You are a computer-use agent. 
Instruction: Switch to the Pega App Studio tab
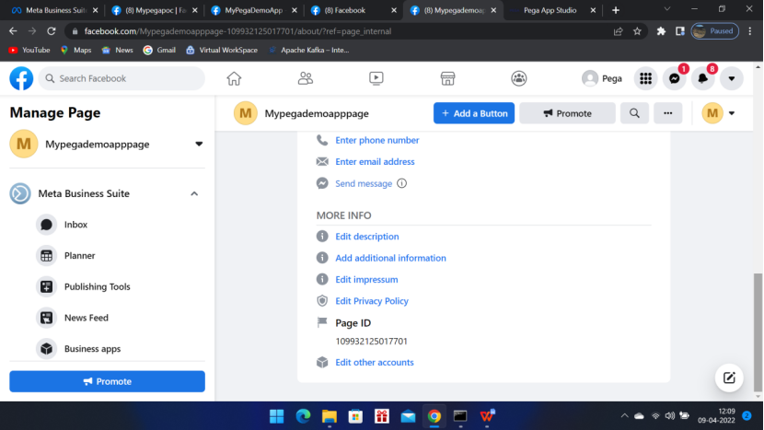552,10
